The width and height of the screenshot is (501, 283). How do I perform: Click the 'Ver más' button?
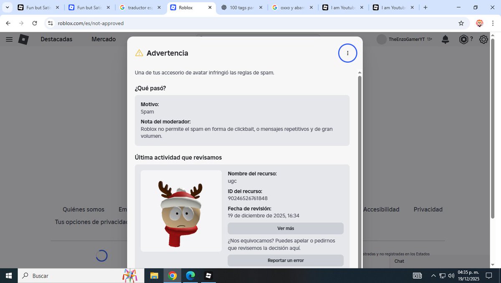coord(286,228)
